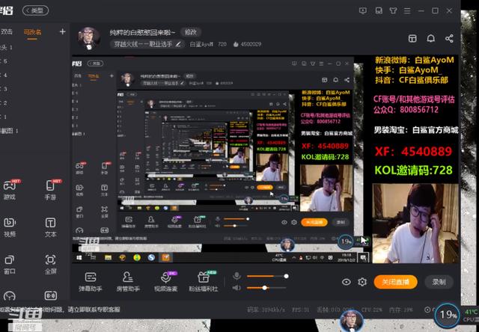Viewport: 479px width, 332px height.
Task: Click the highlighted orange app in largest preview taskbar
Action: click(x=166, y=258)
